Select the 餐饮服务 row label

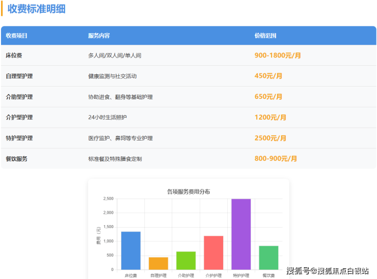(x=16, y=159)
